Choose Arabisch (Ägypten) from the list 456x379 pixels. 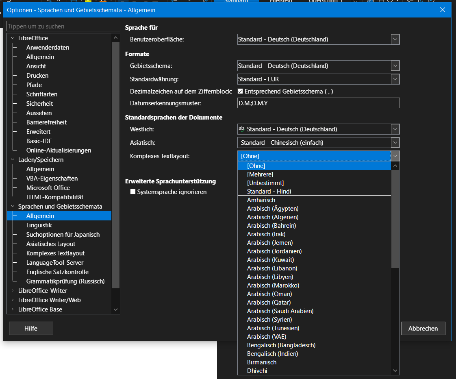click(315, 209)
